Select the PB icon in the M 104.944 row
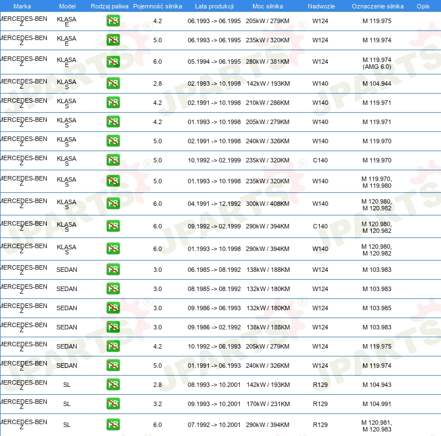The height and width of the screenshot is (436, 441). [x=113, y=83]
